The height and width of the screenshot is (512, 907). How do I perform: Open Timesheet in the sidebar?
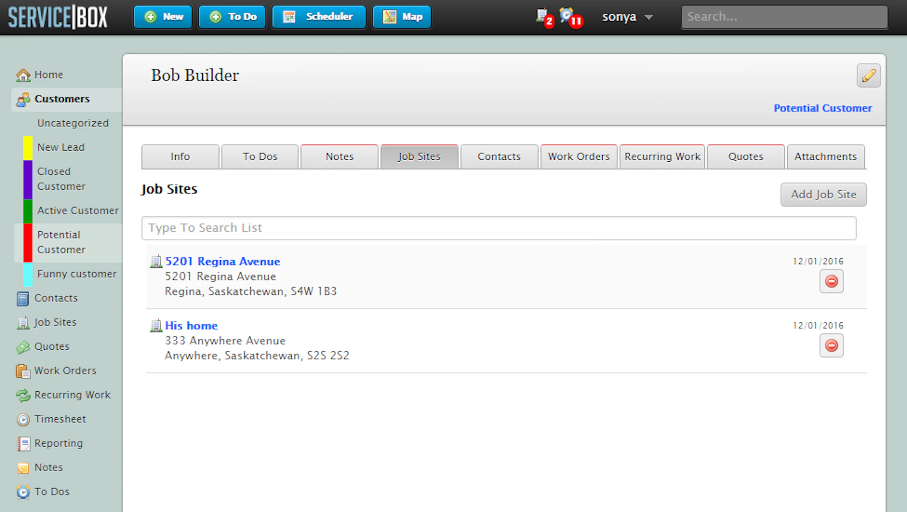point(51,419)
